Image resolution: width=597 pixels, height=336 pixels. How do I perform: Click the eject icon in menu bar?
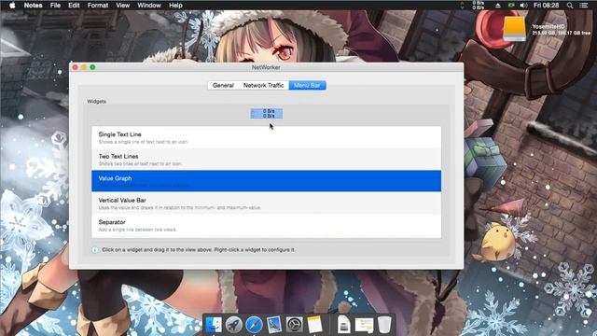tap(497, 6)
